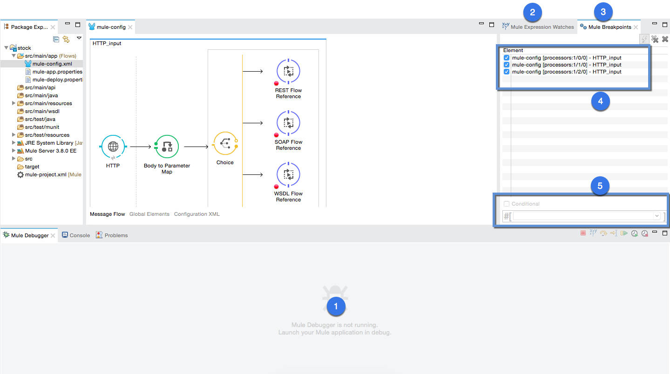Click the Link with Editor icon in Package Explorer
This screenshot has height=374, width=670.
[x=67, y=39]
